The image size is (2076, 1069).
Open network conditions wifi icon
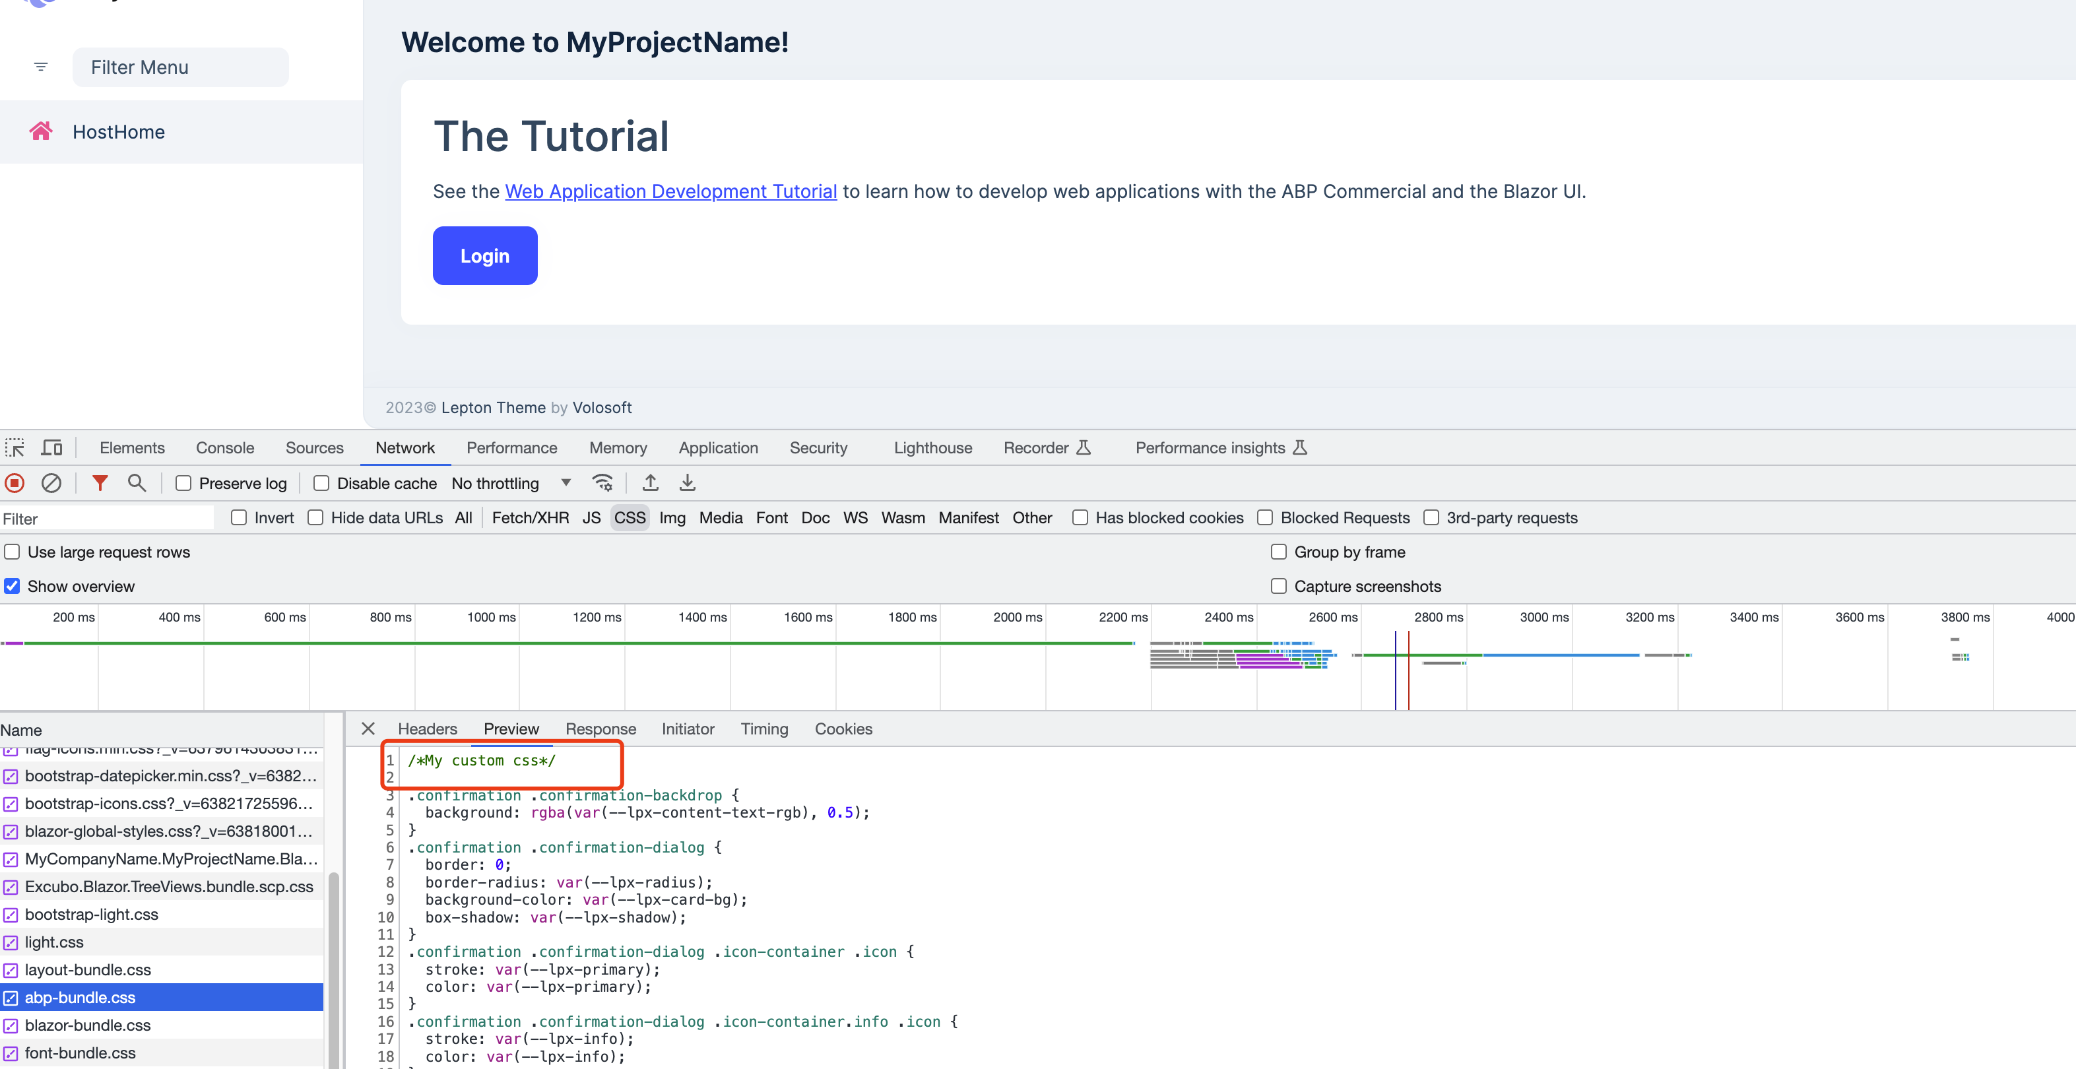[602, 483]
